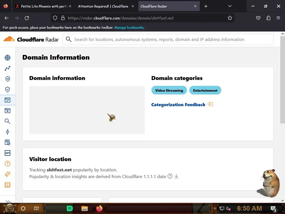
Task: Open Firefox application menu
Action: [278, 18]
